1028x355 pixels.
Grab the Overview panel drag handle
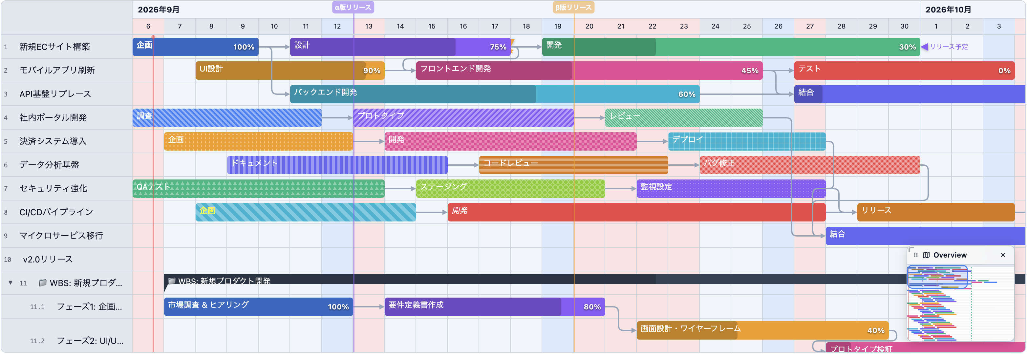[x=916, y=255]
